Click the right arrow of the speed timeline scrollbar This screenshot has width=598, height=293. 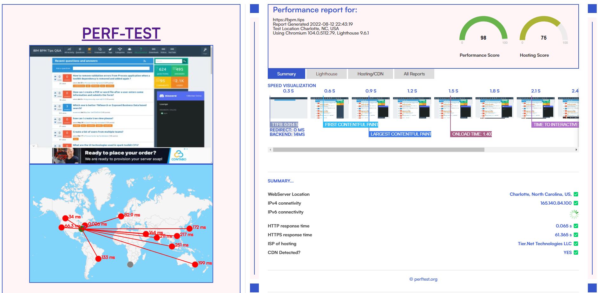(x=576, y=150)
